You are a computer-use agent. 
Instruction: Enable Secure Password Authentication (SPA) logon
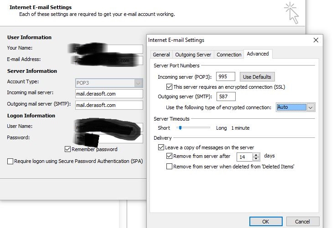tap(10, 161)
